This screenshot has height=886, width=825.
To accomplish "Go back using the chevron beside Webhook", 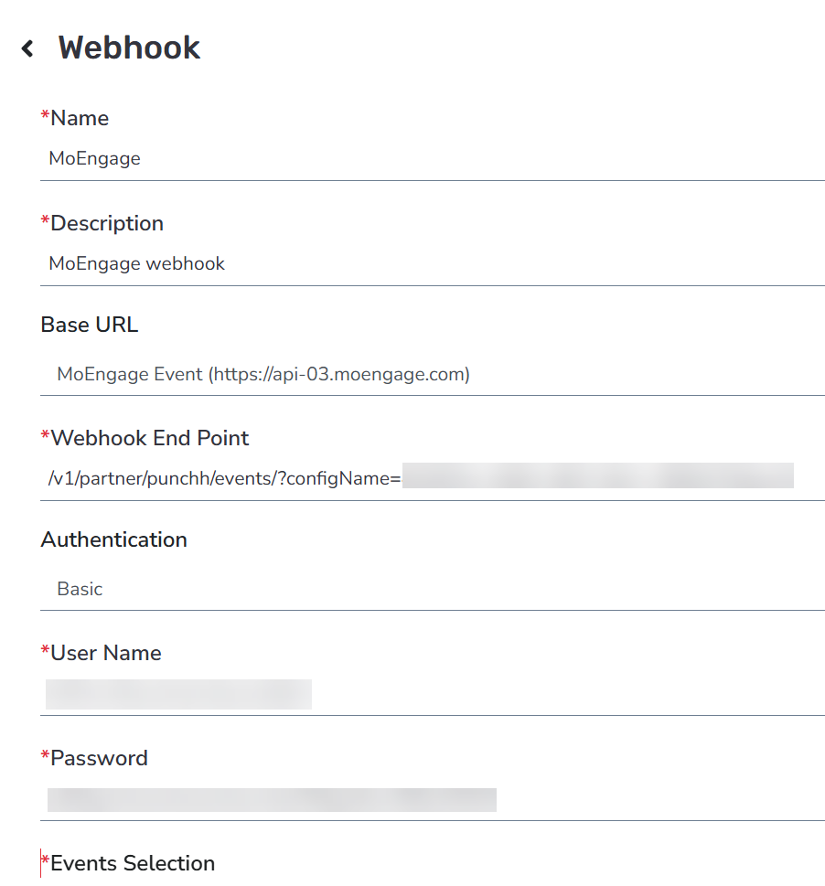I will pos(27,48).
